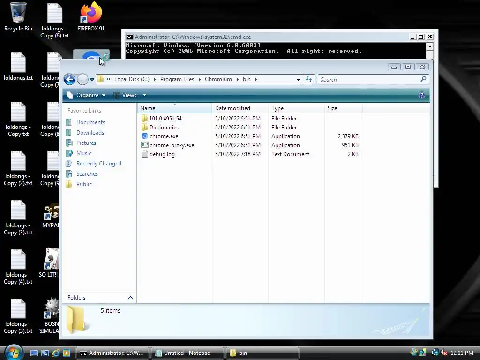
Task: Click the Explorer Back navigation arrow
Action: 69,79
